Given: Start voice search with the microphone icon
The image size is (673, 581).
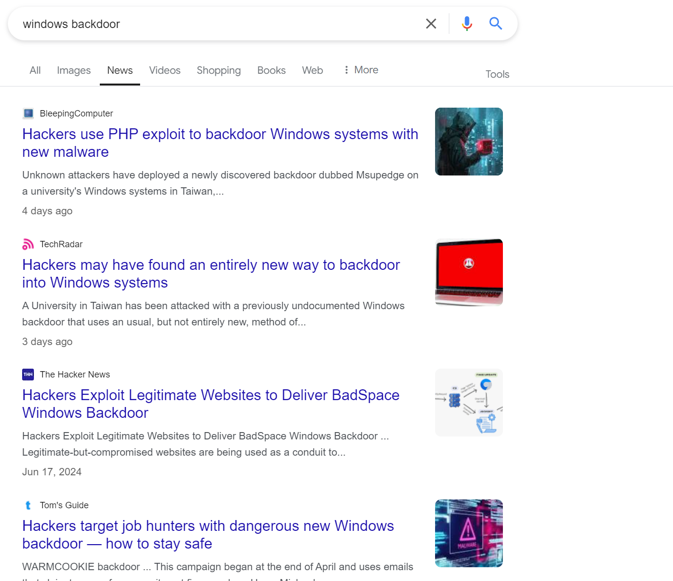Looking at the screenshot, I should [x=467, y=24].
